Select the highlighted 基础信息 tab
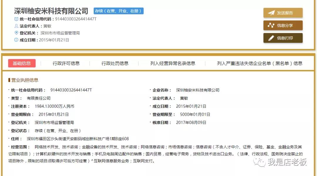Image resolution: width=317 pixels, height=176 pixels. pos(22,63)
